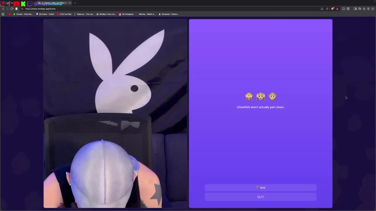
Task: Open the extensions puzzle icon
Action: tap(344, 9)
